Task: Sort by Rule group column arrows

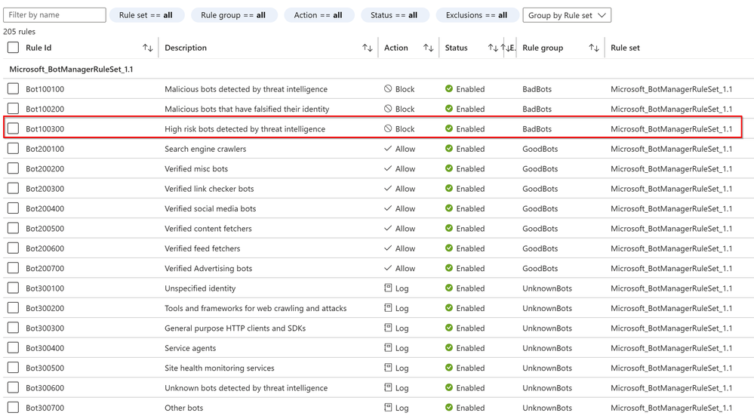Action: [x=594, y=48]
